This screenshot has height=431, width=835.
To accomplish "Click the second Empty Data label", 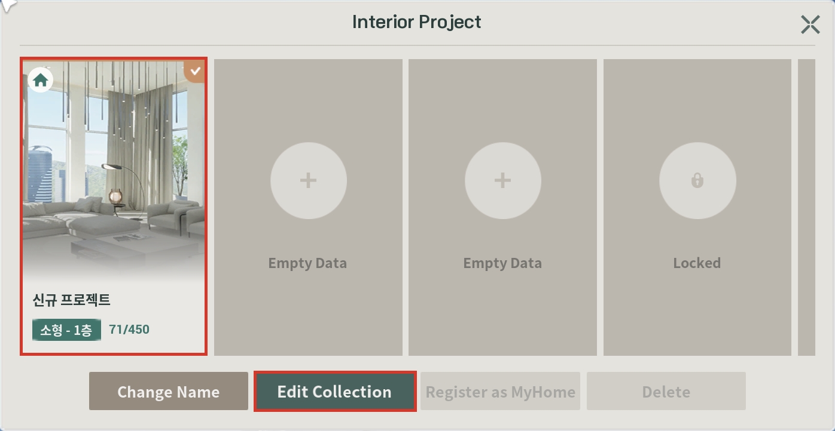I will [502, 263].
